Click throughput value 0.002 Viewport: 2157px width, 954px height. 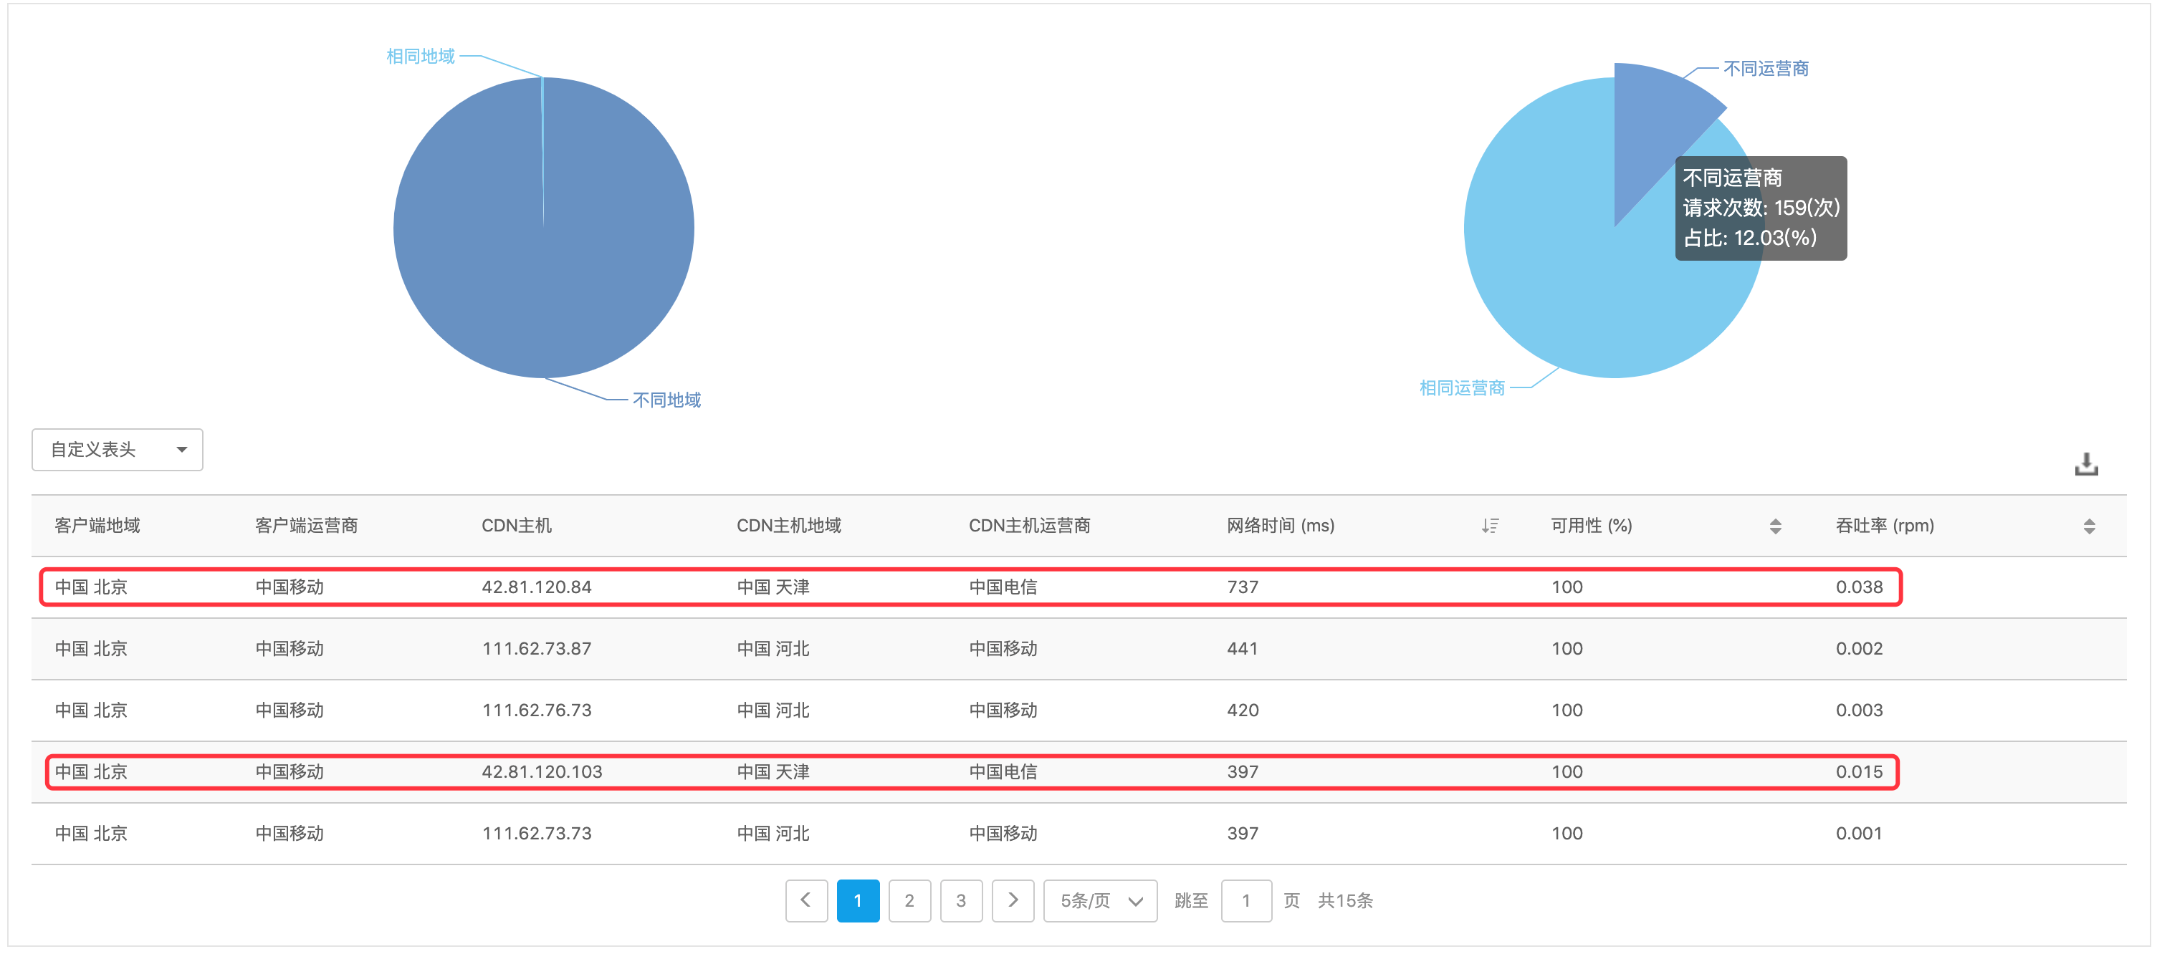(1859, 649)
